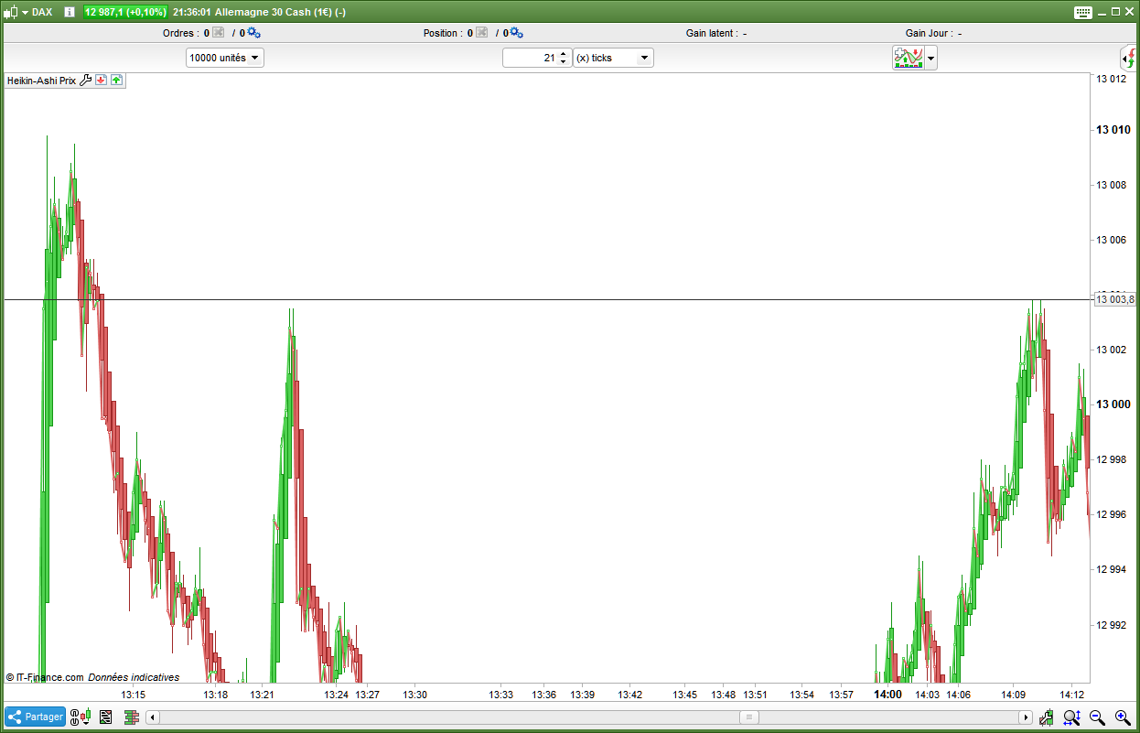This screenshot has height=733, width=1140.
Task: Zoom out the chart with minus magnifier
Action: pos(1096,717)
